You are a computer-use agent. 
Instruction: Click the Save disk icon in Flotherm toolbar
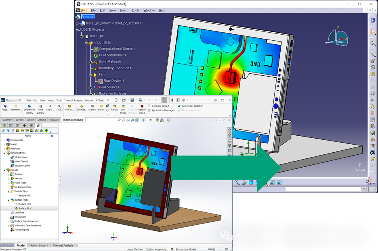[132, 100]
